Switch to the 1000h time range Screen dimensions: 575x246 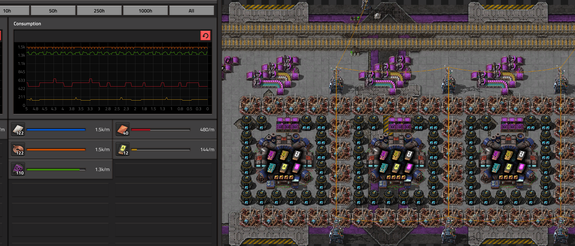click(145, 11)
